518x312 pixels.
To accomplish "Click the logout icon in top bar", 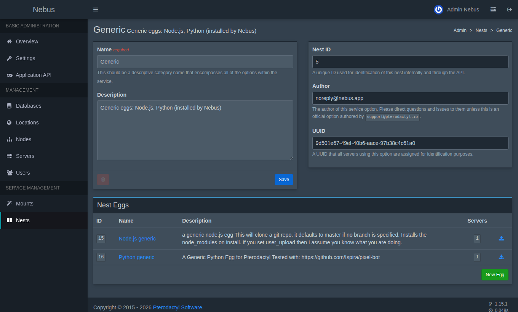I will [510, 10].
